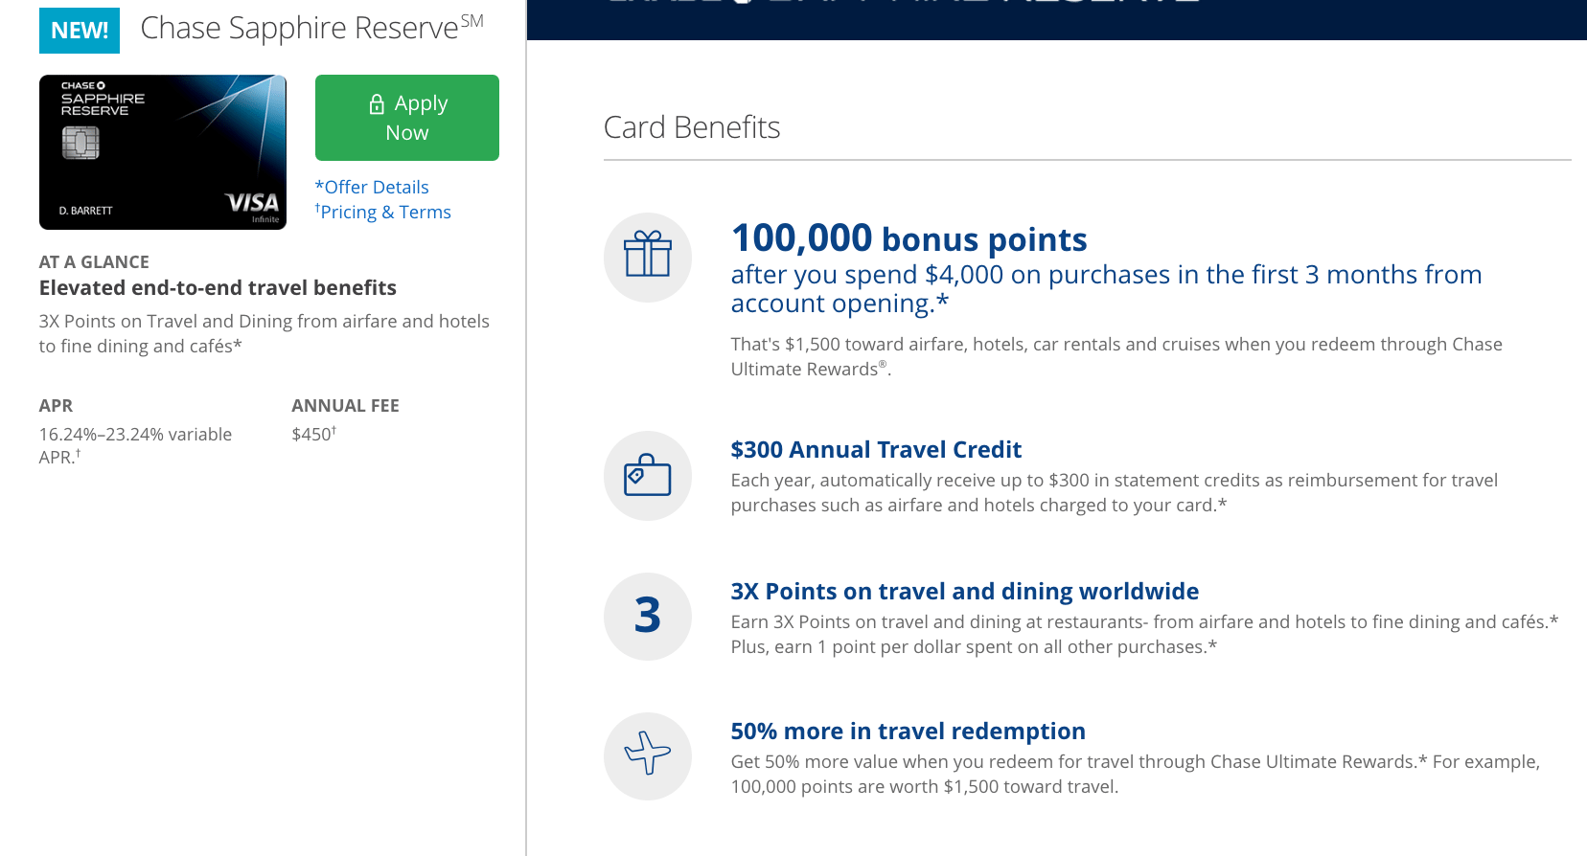Click 3X Points on travel and dining heading
The image size is (1587, 856).
click(x=965, y=591)
